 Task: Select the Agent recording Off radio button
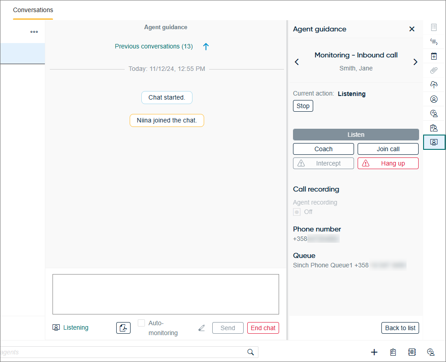(297, 212)
